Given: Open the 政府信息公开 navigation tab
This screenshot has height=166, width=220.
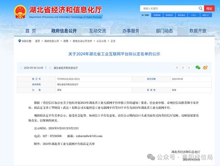Looking at the screenshot, I should coord(64,31).
